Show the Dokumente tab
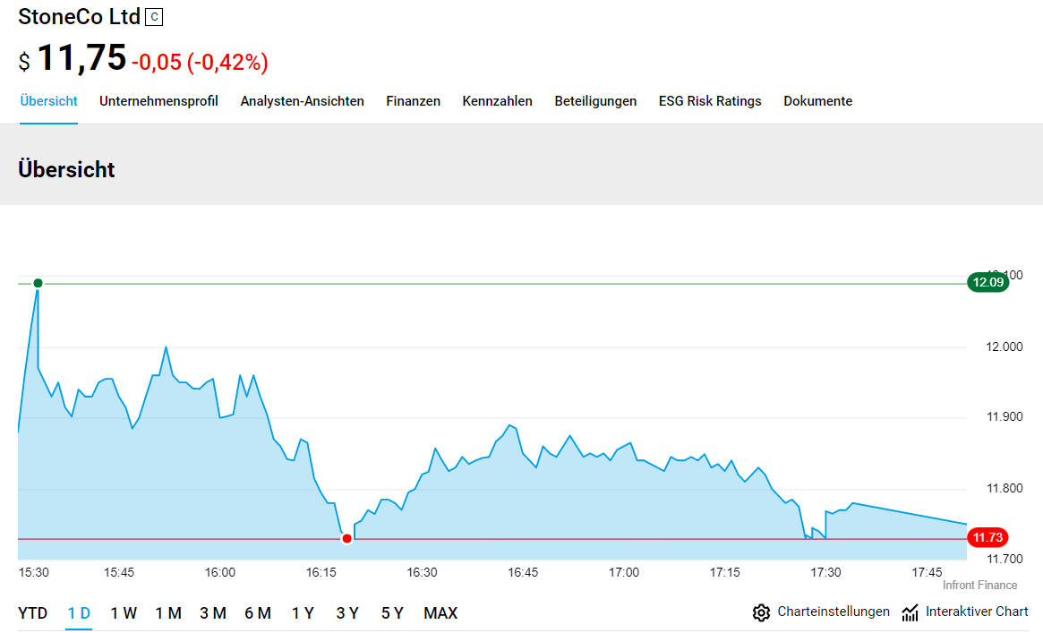 click(x=817, y=101)
